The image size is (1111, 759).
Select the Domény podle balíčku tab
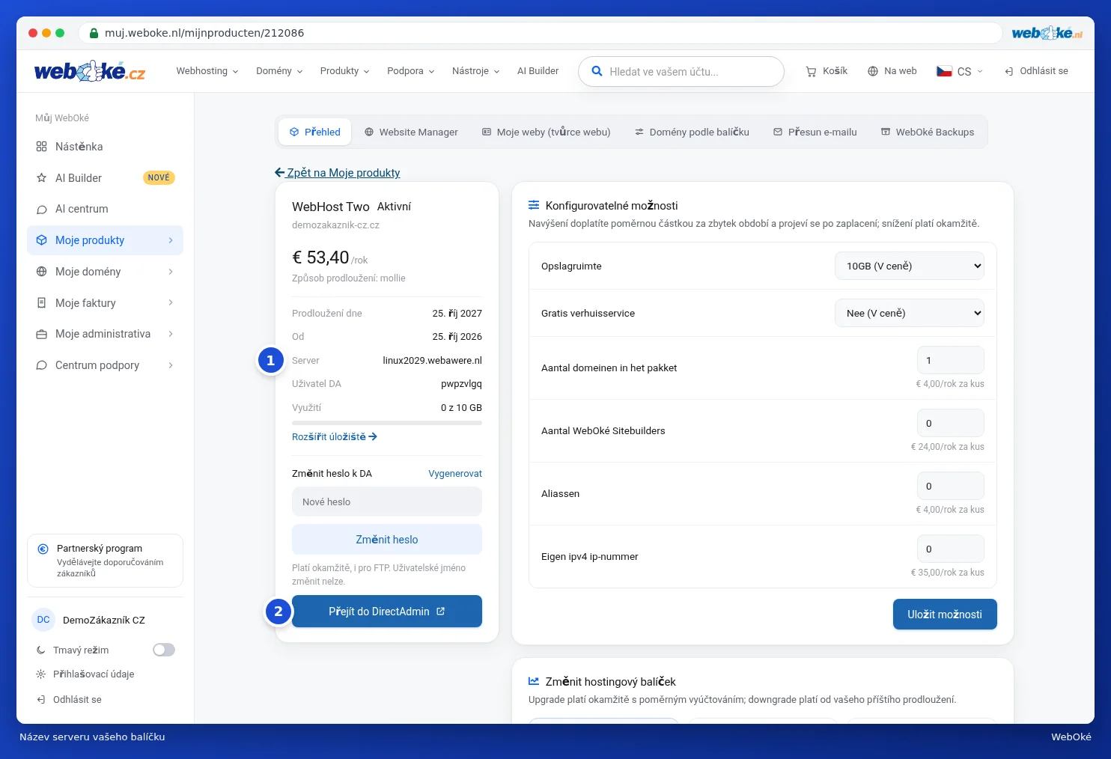[x=692, y=132]
